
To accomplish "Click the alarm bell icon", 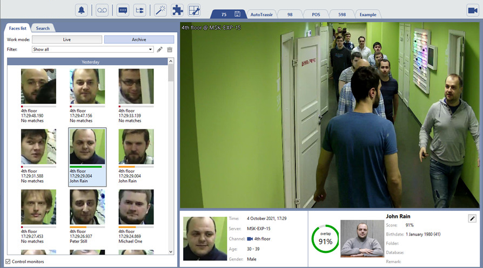I will tap(82, 10).
